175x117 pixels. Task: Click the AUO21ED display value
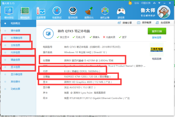pyautogui.click(x=80, y=87)
